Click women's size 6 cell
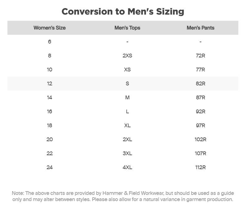The height and width of the screenshot is (207, 247). click(50, 42)
